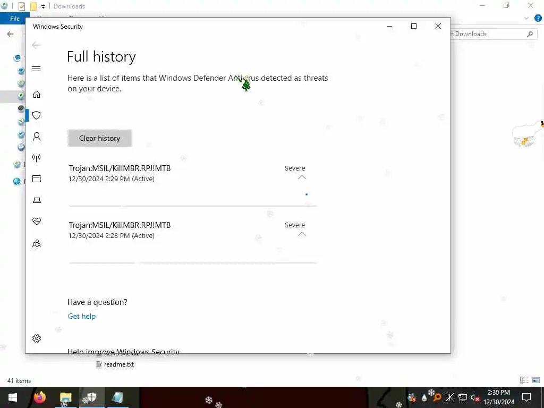Click the Windows Security back arrow
The height and width of the screenshot is (408, 544).
(36, 45)
